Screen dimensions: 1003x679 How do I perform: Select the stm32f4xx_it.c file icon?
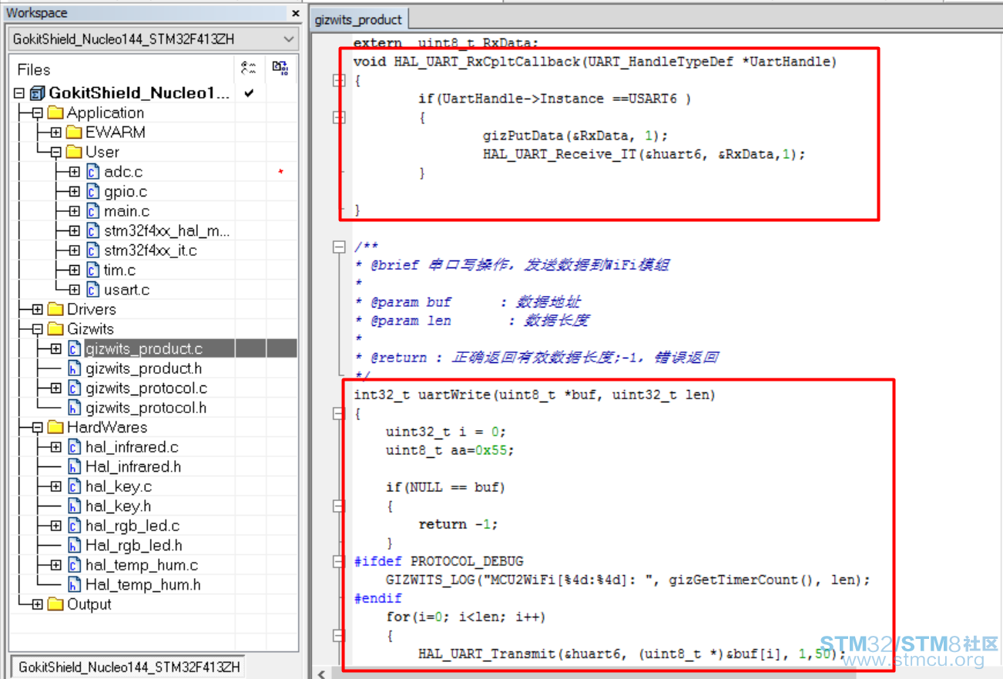point(92,250)
